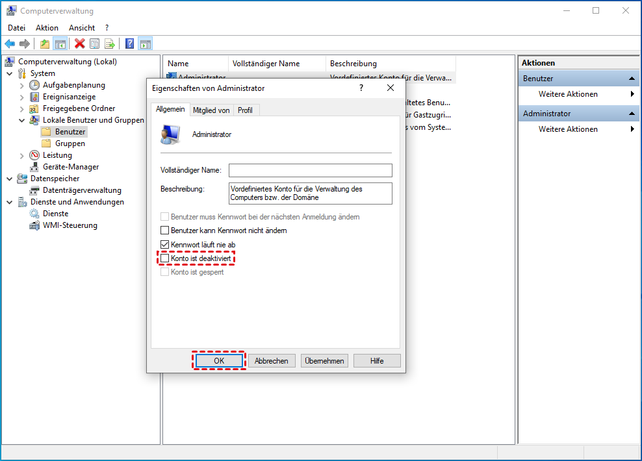
Task: Click the Ereignisanzeige icon in tree
Action: pos(34,97)
